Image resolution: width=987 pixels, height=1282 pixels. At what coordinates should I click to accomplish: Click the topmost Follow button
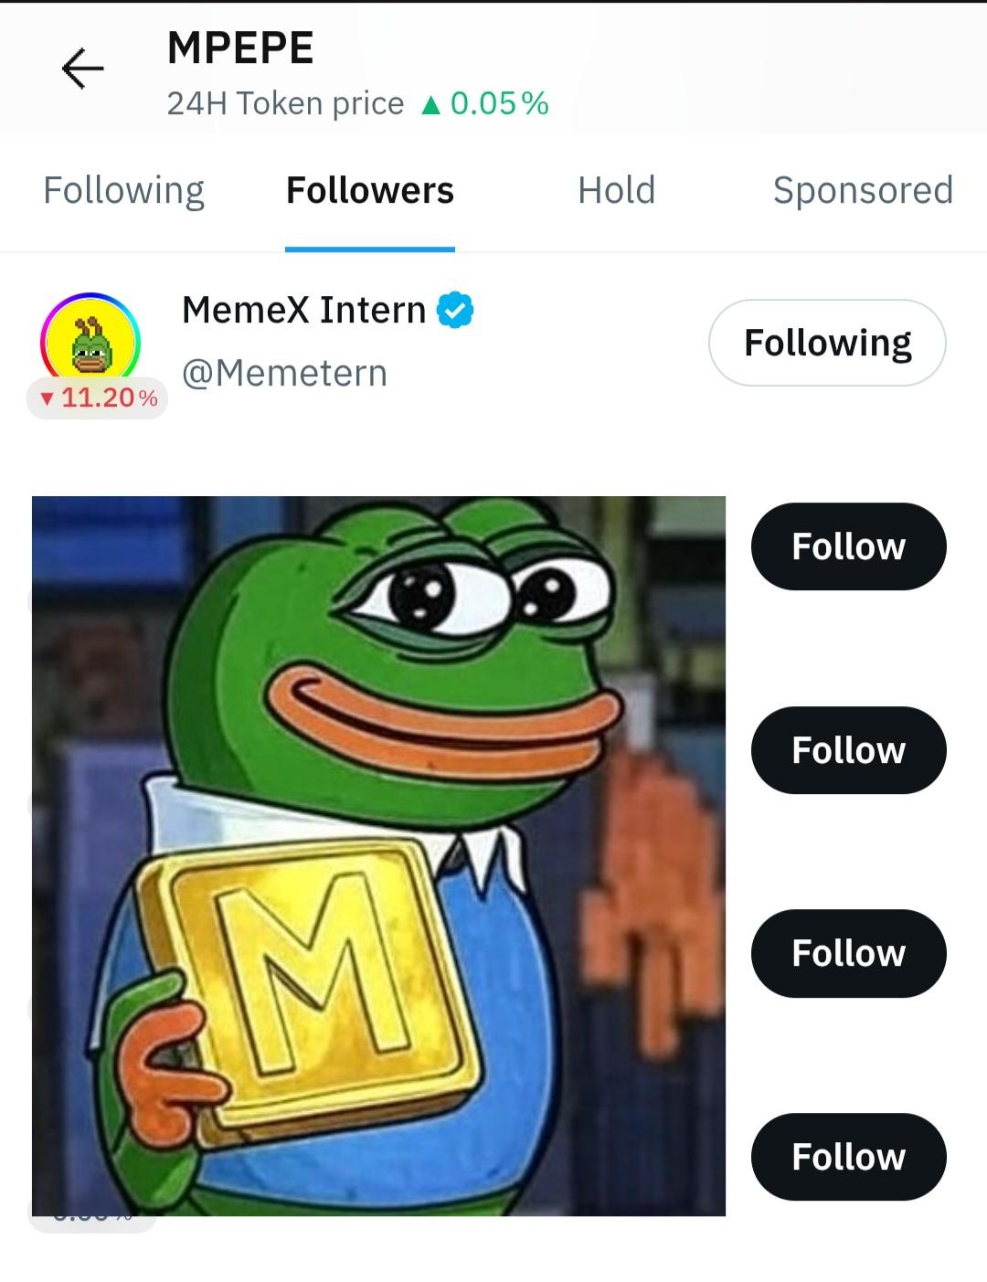click(x=848, y=546)
